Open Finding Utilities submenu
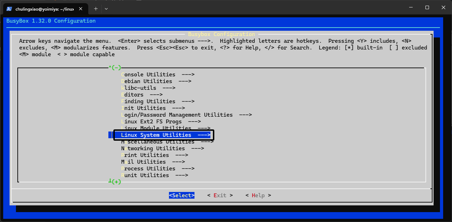This screenshot has width=452, height=222. [158, 101]
